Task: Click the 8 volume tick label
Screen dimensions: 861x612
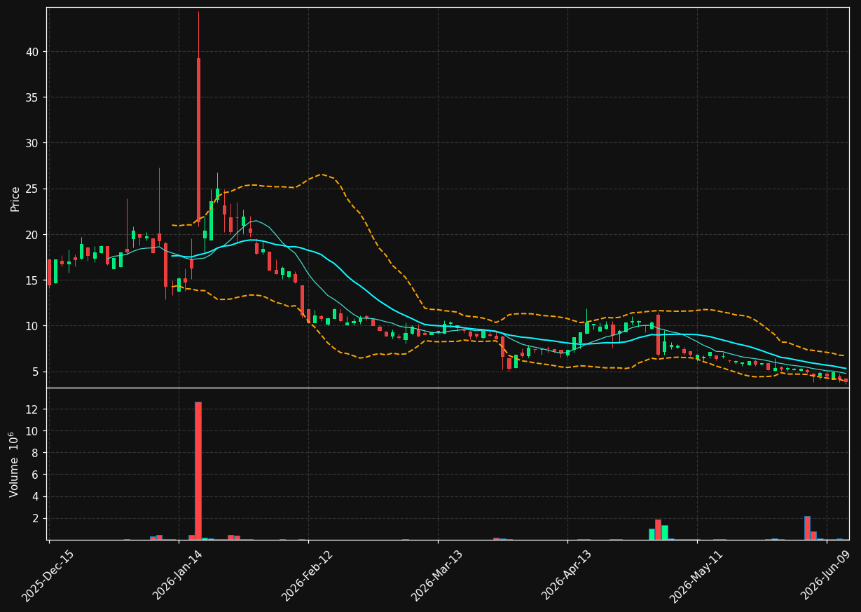Action: tap(37, 453)
